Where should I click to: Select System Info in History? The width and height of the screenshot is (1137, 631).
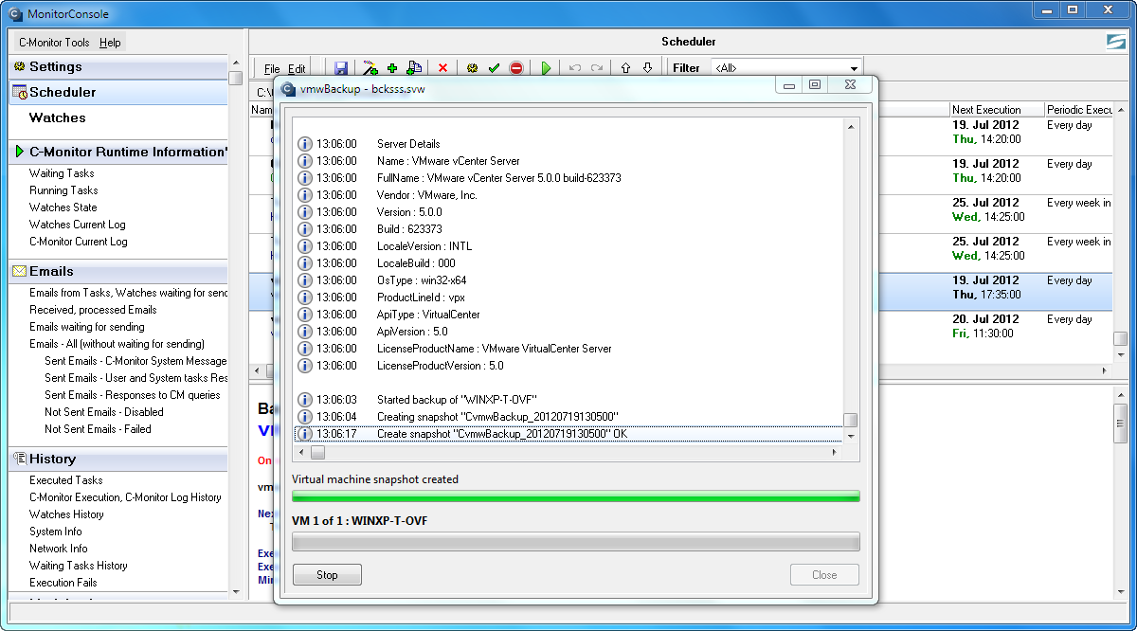point(55,532)
